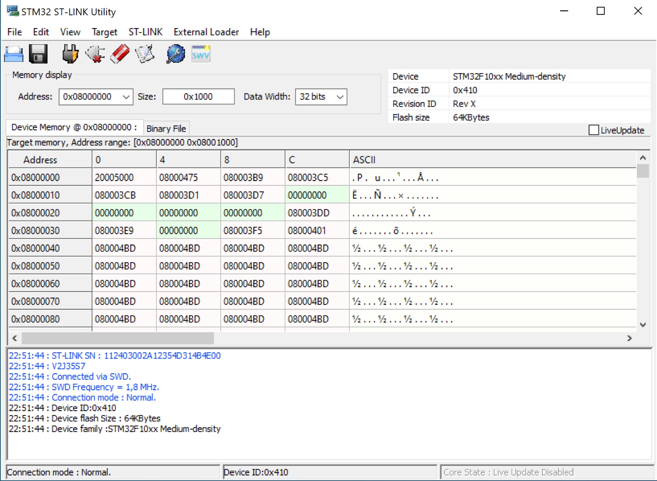This screenshot has height=481, width=657.
Task: Expand the Address combo box arrow
Action: pos(126,97)
